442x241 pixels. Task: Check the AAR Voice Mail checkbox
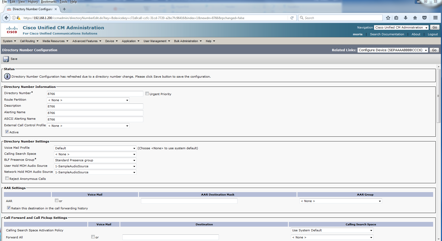coord(56,200)
